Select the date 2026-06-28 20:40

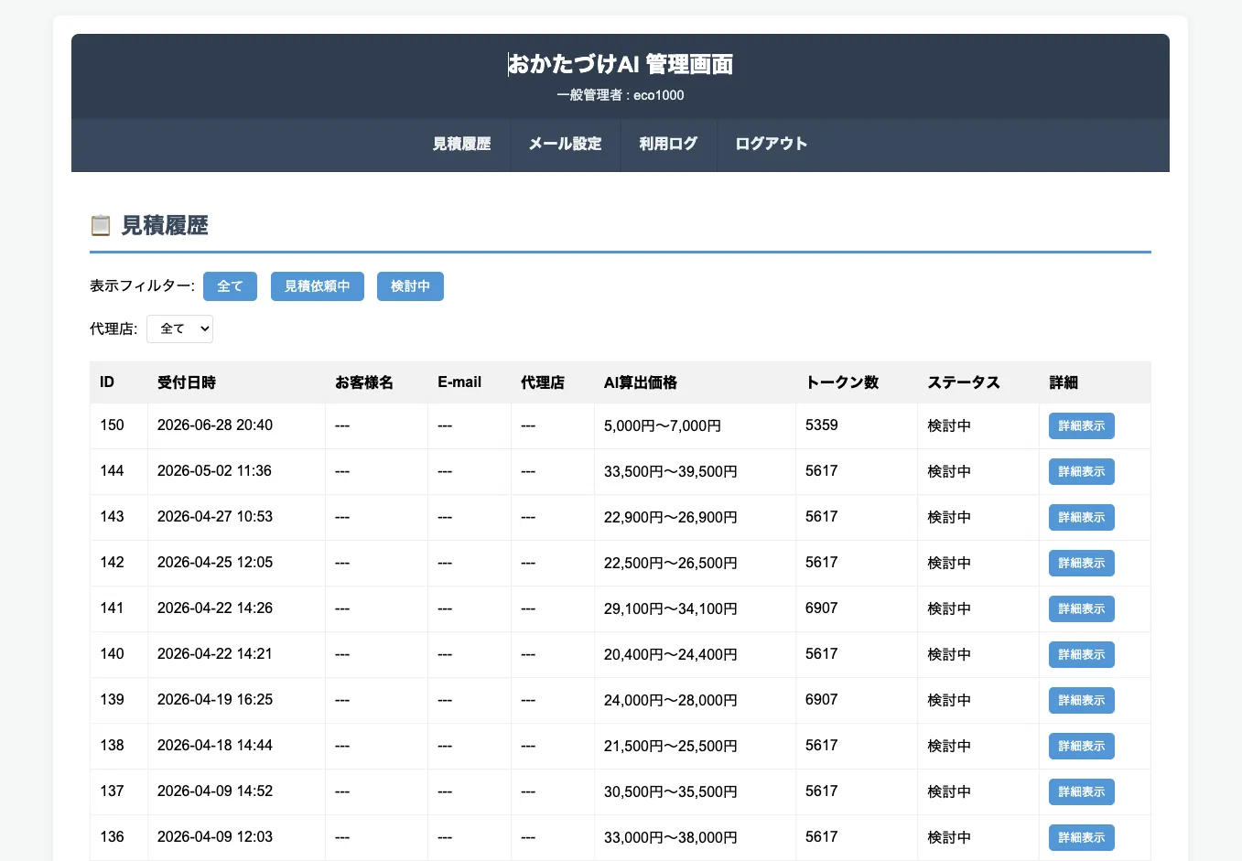[x=215, y=425]
